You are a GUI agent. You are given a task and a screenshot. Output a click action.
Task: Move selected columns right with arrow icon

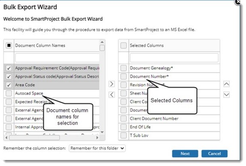(111, 84)
